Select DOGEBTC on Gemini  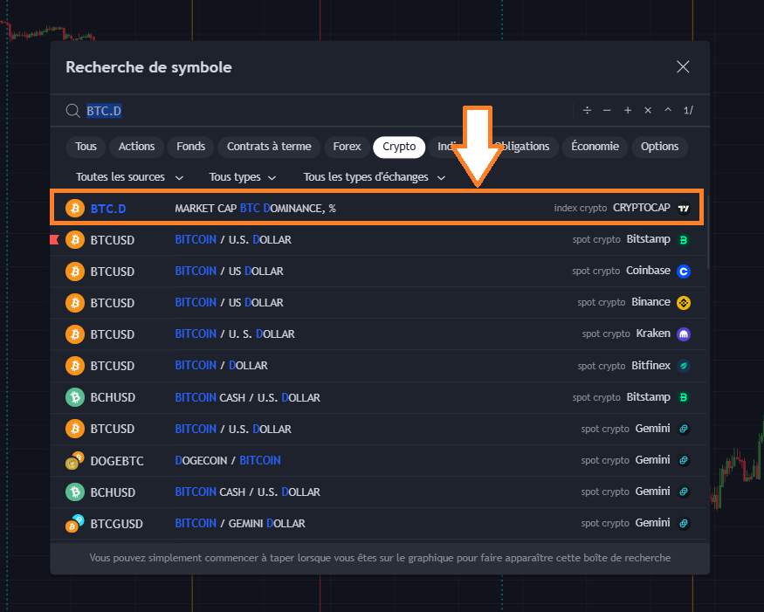[x=379, y=460]
